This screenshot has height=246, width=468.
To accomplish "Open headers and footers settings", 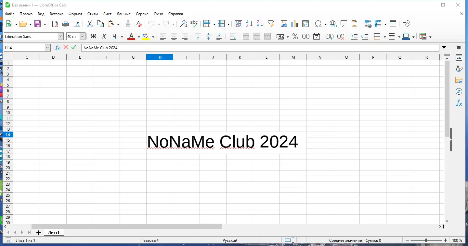I will coord(355,24).
